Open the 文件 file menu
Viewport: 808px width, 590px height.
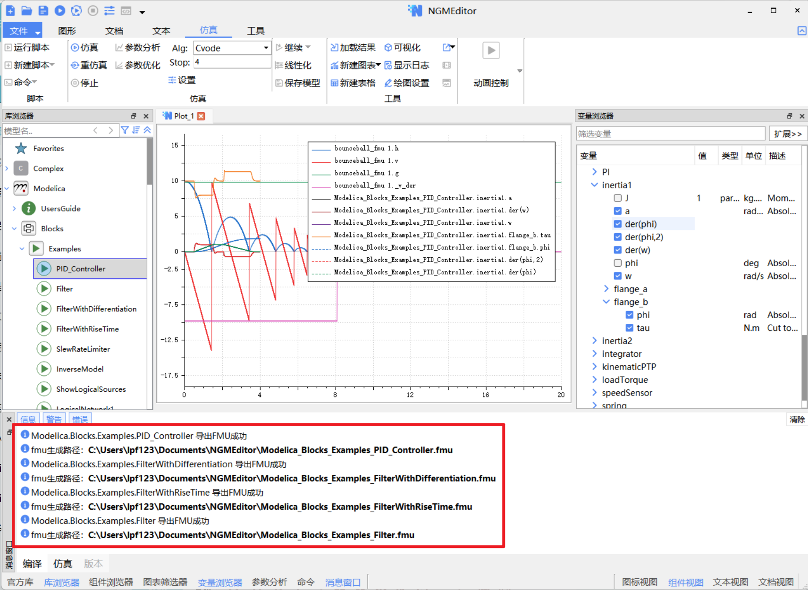23,31
